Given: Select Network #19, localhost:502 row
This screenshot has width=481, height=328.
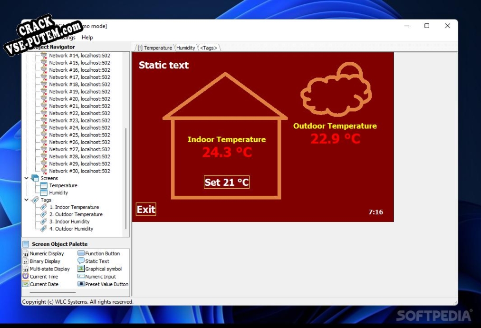Looking at the screenshot, I should click(79, 92).
